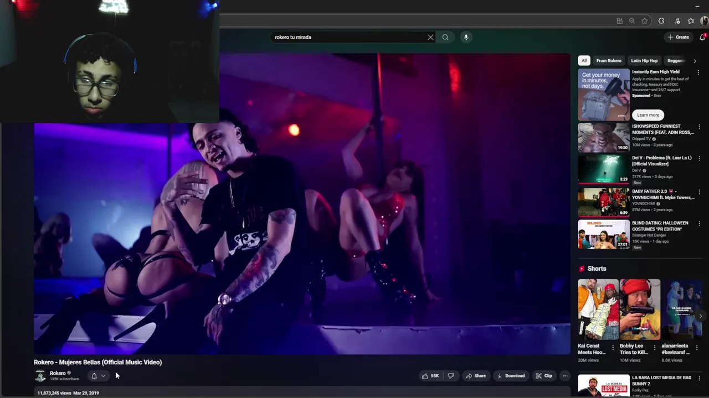Open options for Kai Cenat short

pos(613,348)
